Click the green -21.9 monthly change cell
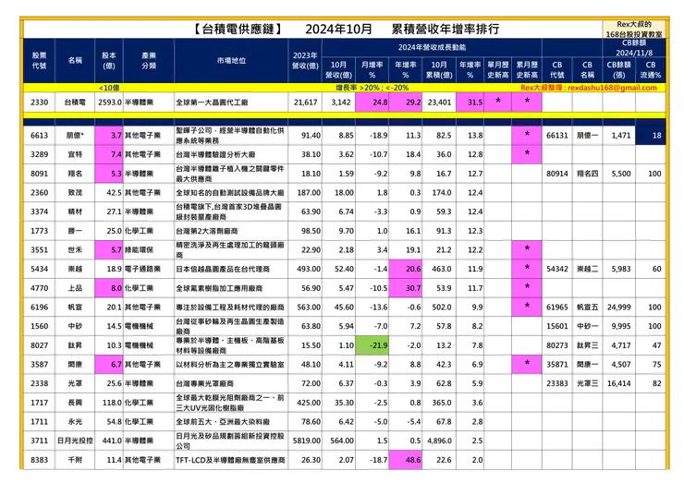 [x=372, y=345]
